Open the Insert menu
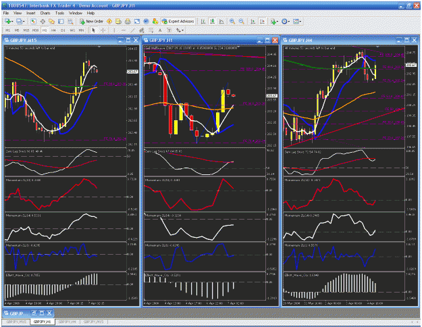 pyautogui.click(x=30, y=13)
